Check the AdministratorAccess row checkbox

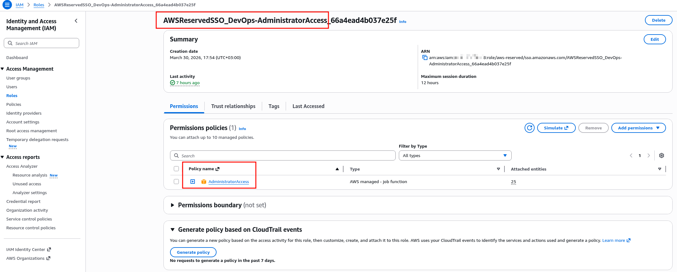pos(176,182)
